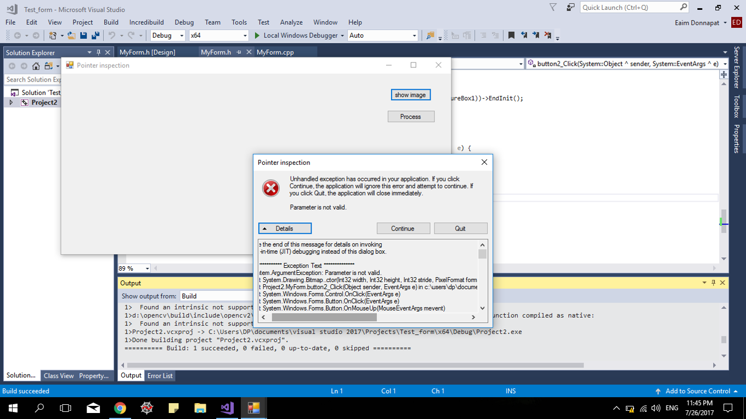Click the feedback icon in the title bar

[570, 8]
